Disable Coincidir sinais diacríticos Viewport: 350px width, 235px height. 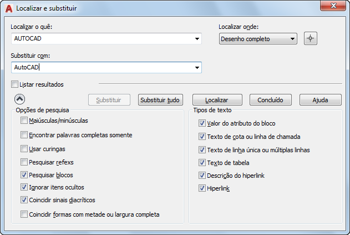pyautogui.click(x=24, y=199)
